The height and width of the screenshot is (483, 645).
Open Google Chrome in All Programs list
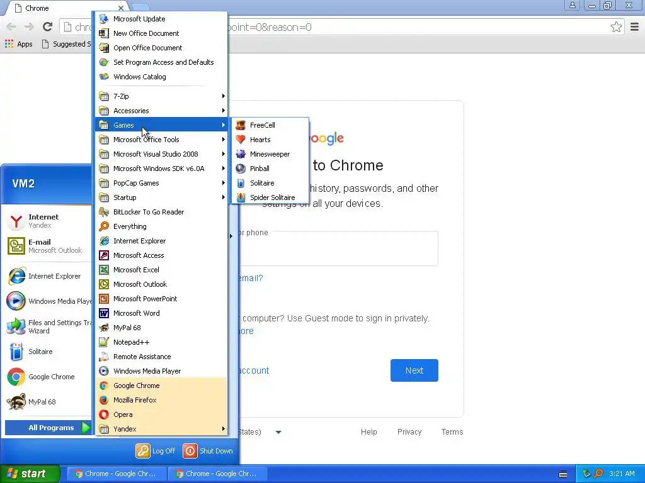point(161,386)
